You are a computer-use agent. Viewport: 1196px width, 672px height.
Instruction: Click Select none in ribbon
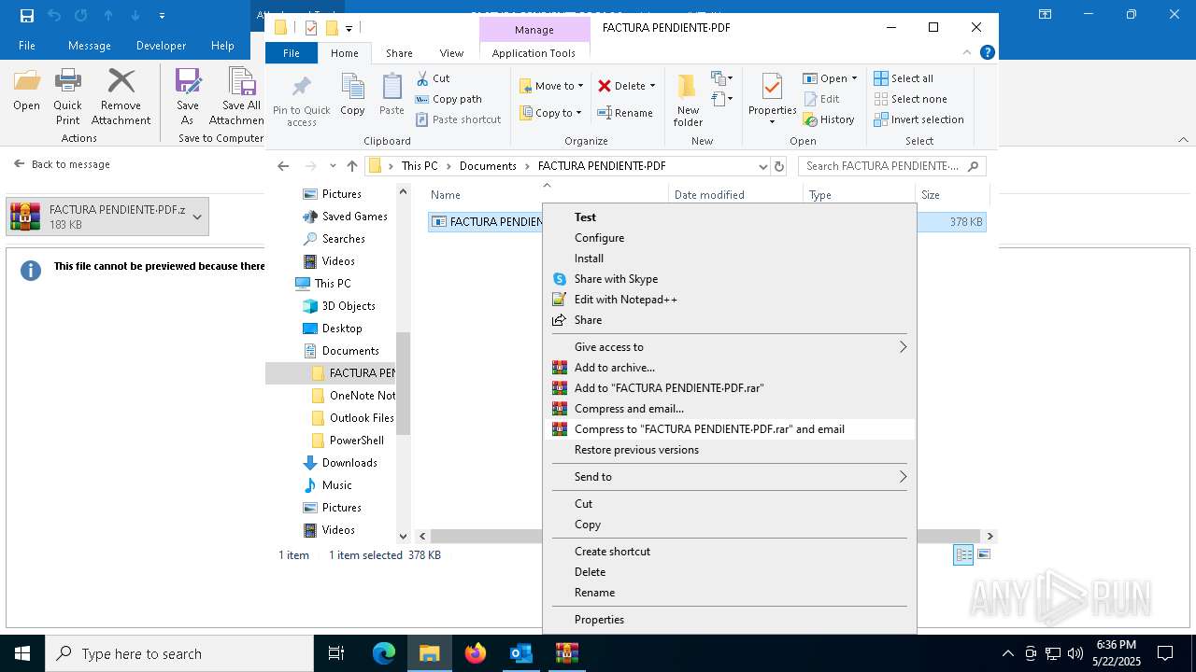click(910, 99)
